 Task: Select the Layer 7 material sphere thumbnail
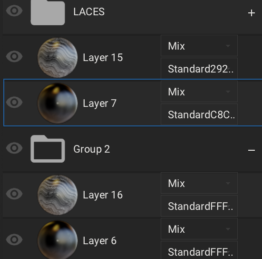pos(58,103)
